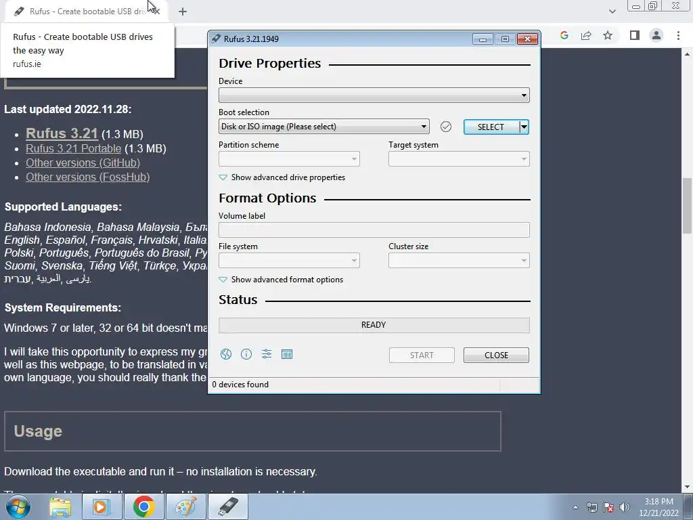693x520 pixels.
Task: Bookmark this page with star icon
Action: (x=608, y=35)
